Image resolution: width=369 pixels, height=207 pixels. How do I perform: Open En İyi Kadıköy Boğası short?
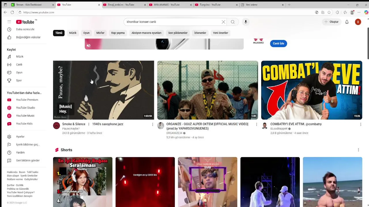[83, 182]
